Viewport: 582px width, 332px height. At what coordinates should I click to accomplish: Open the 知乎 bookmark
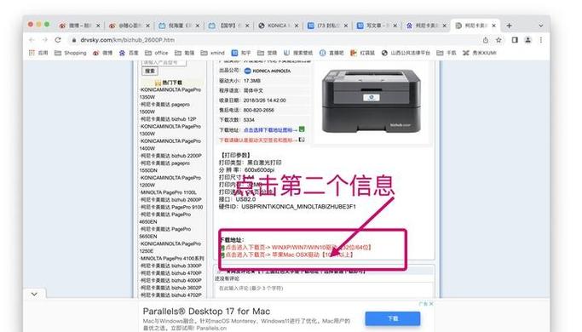[241, 53]
